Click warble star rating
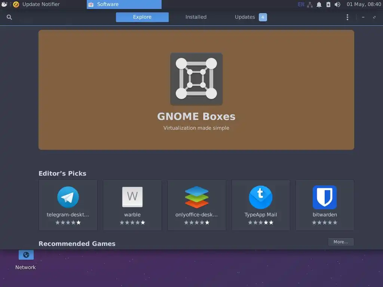Screen dimensions: 383x287 point(132,223)
